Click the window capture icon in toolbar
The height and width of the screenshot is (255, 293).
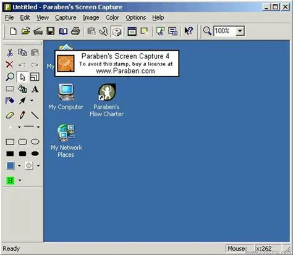click(x=132, y=31)
